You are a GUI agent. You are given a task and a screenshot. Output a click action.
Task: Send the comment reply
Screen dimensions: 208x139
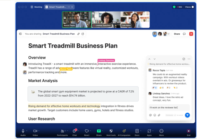click(x=187, y=115)
